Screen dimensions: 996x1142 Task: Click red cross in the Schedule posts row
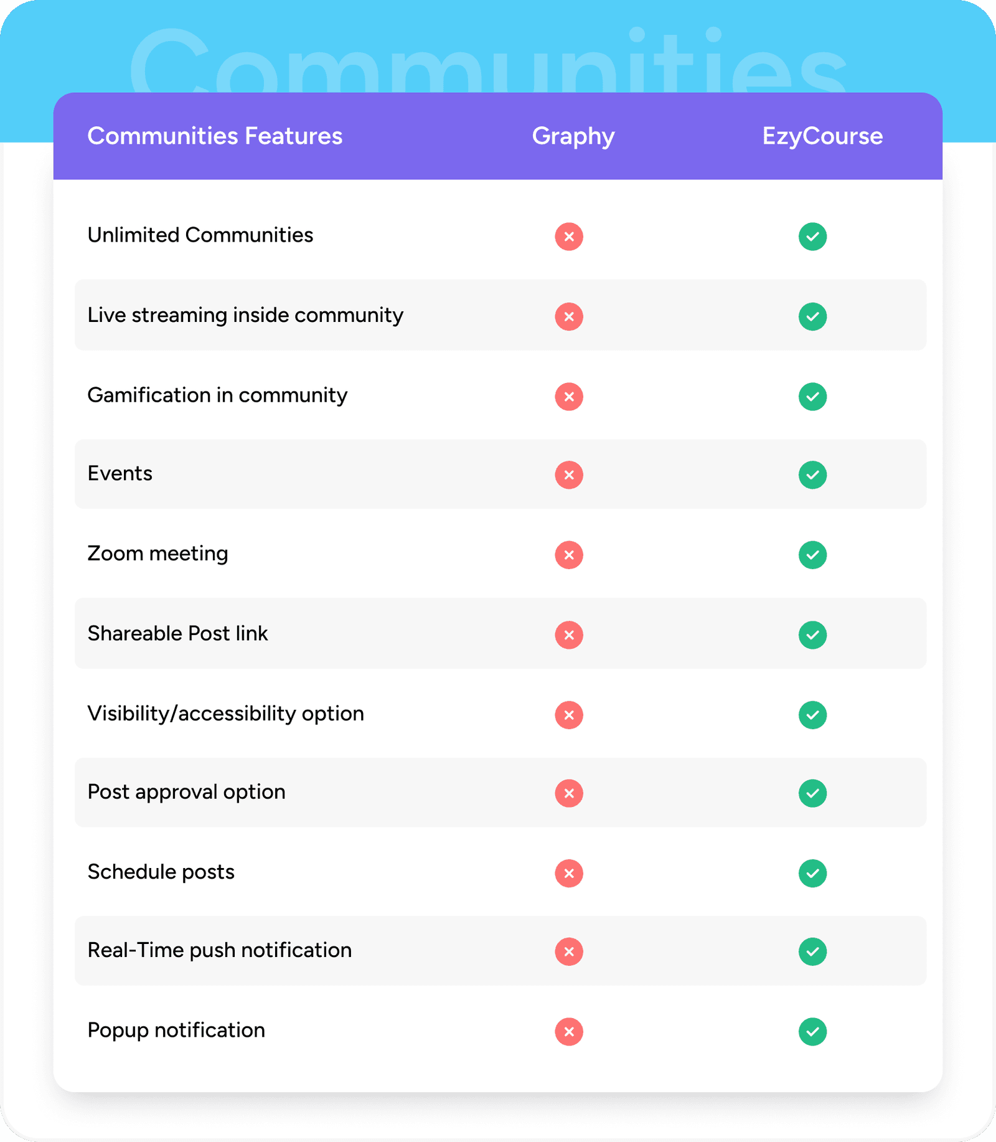569,873
